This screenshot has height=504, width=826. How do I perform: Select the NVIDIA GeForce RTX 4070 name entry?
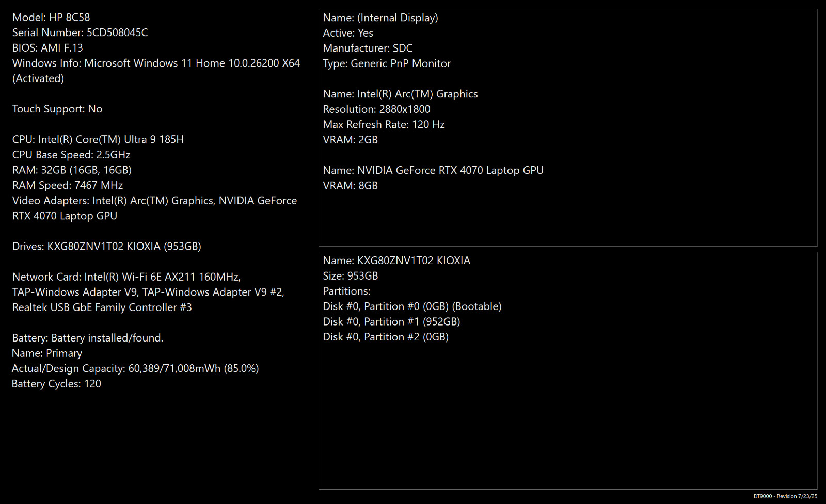433,170
